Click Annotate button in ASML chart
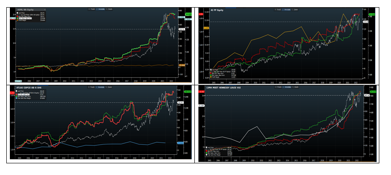Viewport: 391px width, 175px height. click(100, 9)
